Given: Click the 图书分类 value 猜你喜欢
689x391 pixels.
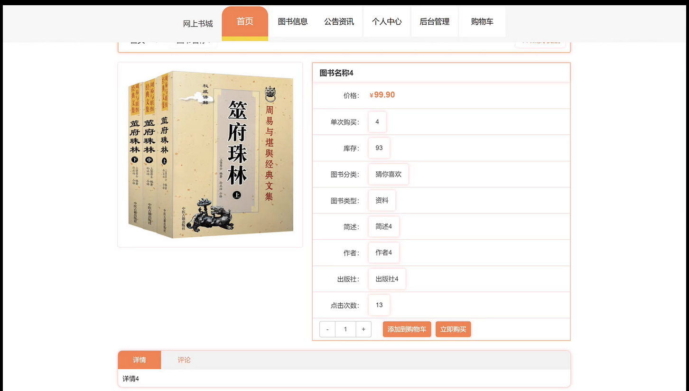Looking at the screenshot, I should (x=389, y=174).
